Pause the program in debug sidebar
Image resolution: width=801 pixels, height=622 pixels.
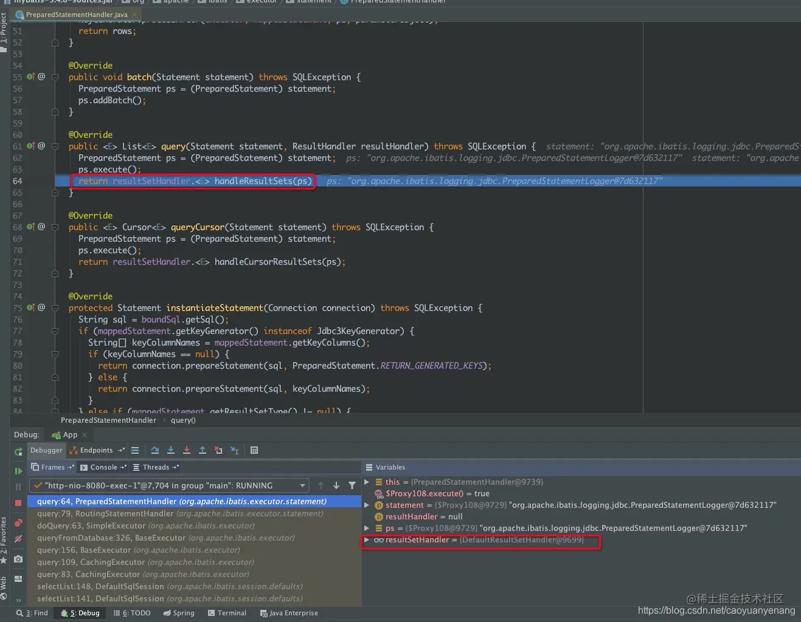[18, 487]
